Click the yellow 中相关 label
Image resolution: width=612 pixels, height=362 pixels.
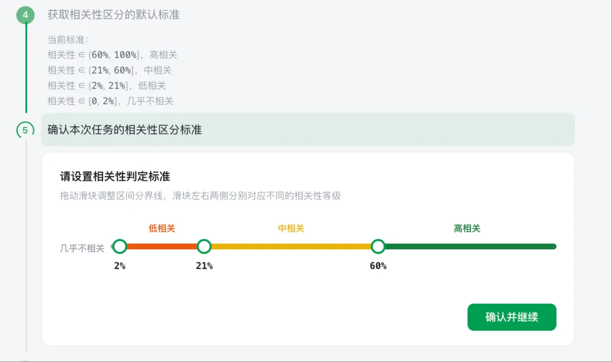tap(291, 228)
